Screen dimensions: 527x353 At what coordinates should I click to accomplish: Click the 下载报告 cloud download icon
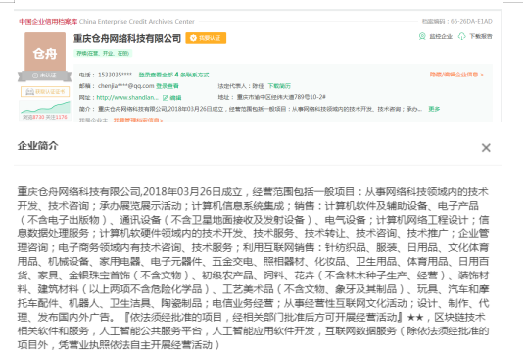[x=462, y=36]
